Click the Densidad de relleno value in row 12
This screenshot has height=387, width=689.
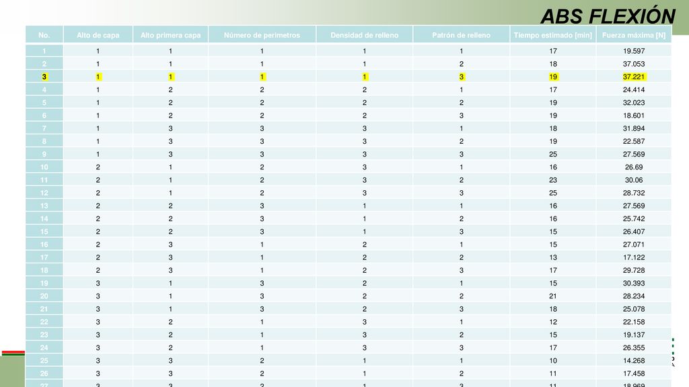[x=364, y=193]
